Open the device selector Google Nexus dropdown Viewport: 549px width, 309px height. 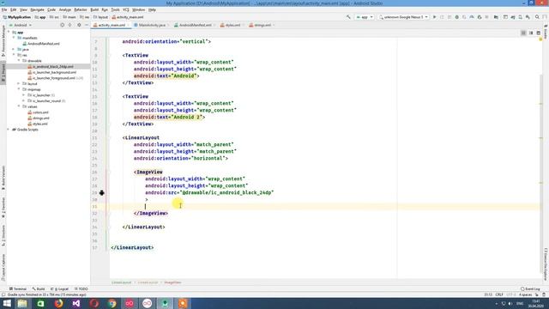click(403, 17)
